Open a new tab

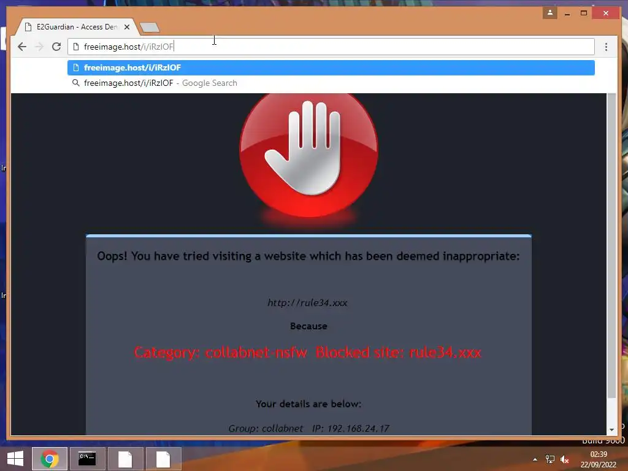click(x=150, y=27)
